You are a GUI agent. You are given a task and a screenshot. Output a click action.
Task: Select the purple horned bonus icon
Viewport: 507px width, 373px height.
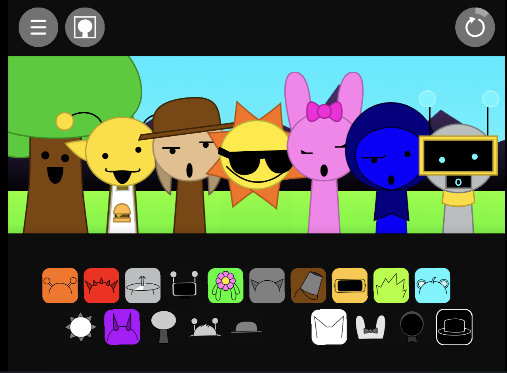click(x=122, y=327)
